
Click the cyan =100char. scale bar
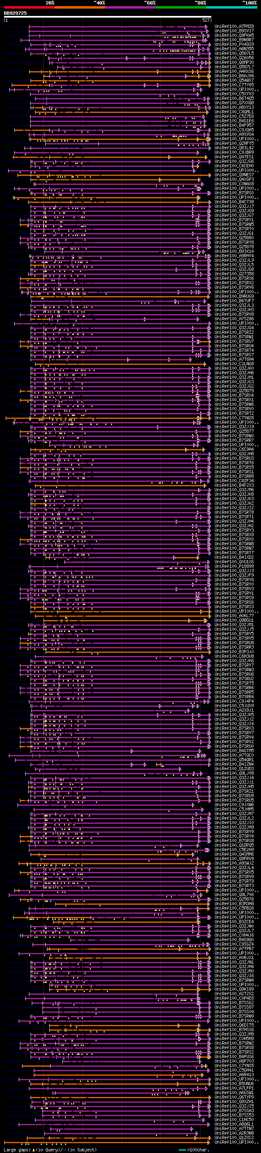tap(182, 1149)
